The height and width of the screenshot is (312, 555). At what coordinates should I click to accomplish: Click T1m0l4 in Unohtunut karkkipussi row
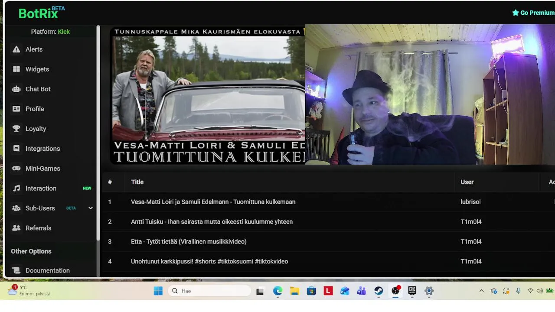pos(471,262)
